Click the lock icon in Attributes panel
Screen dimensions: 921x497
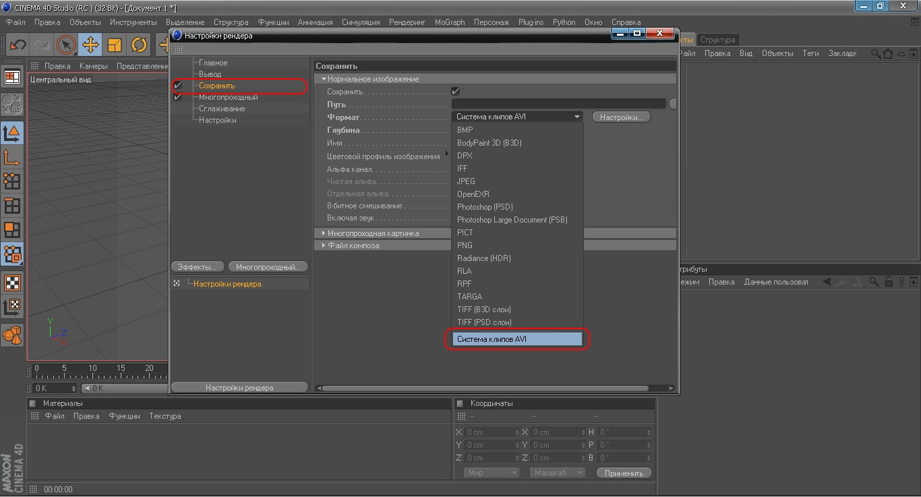(x=889, y=282)
